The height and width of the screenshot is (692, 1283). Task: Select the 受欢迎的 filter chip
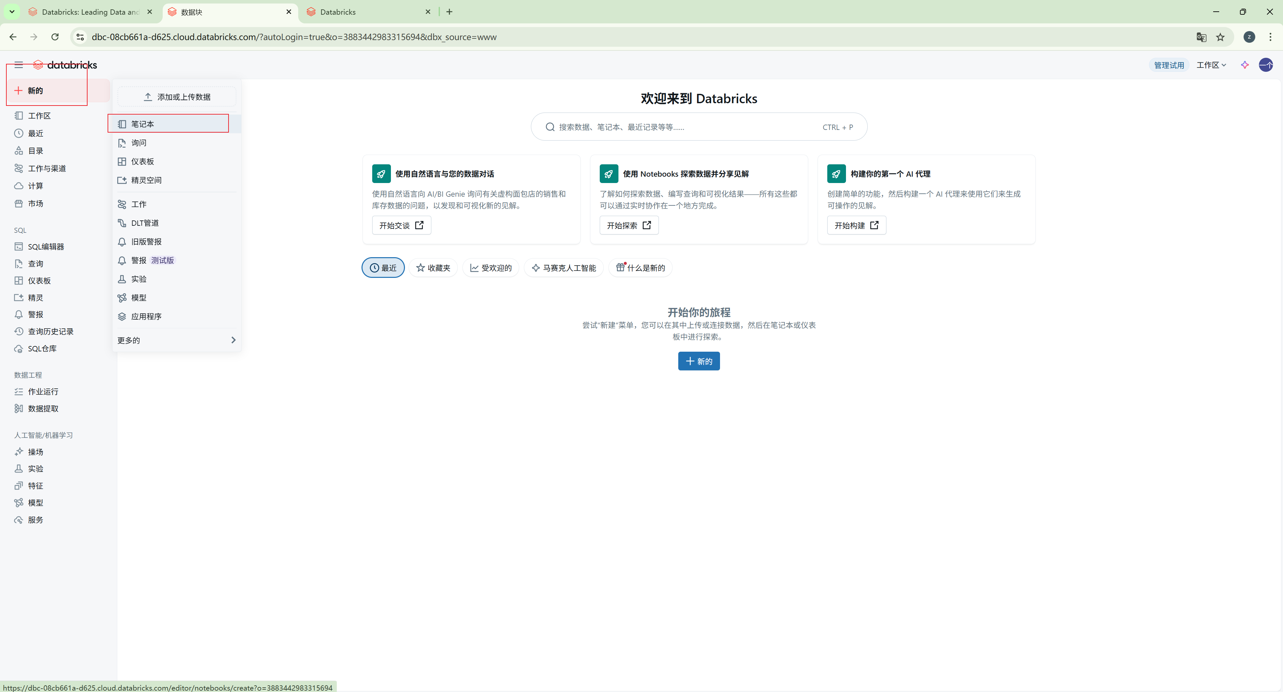point(490,268)
